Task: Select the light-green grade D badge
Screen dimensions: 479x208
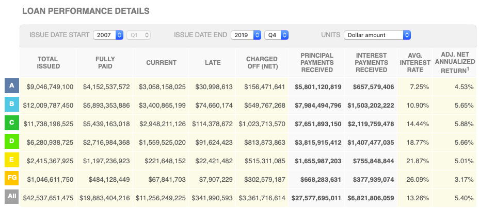Action: tap(11, 142)
